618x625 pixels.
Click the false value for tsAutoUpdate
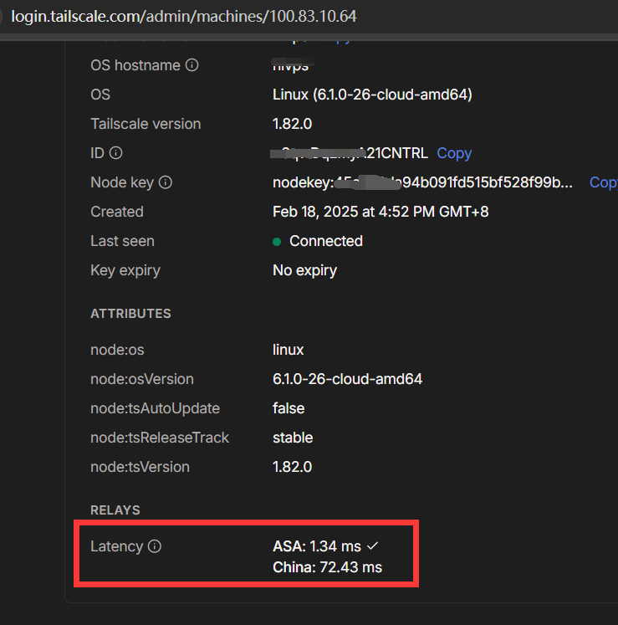pyautogui.click(x=289, y=408)
